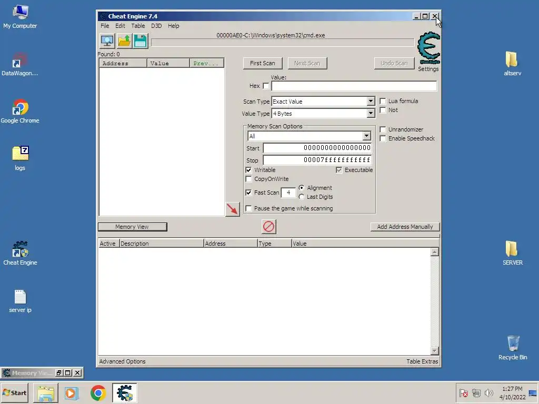Click the Cheat Engine taskbar button

124,392
